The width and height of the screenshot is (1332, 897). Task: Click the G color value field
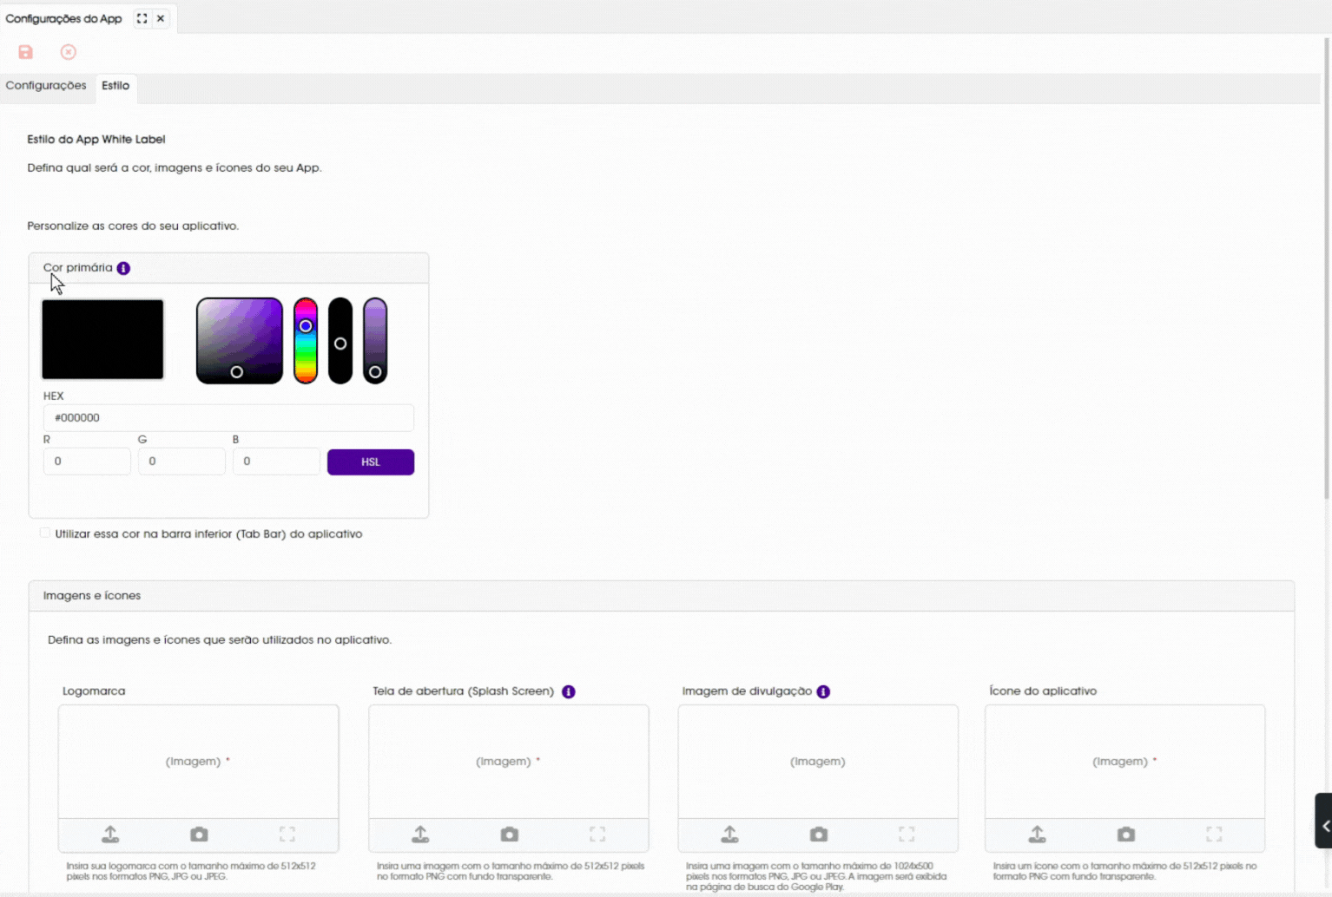(181, 462)
